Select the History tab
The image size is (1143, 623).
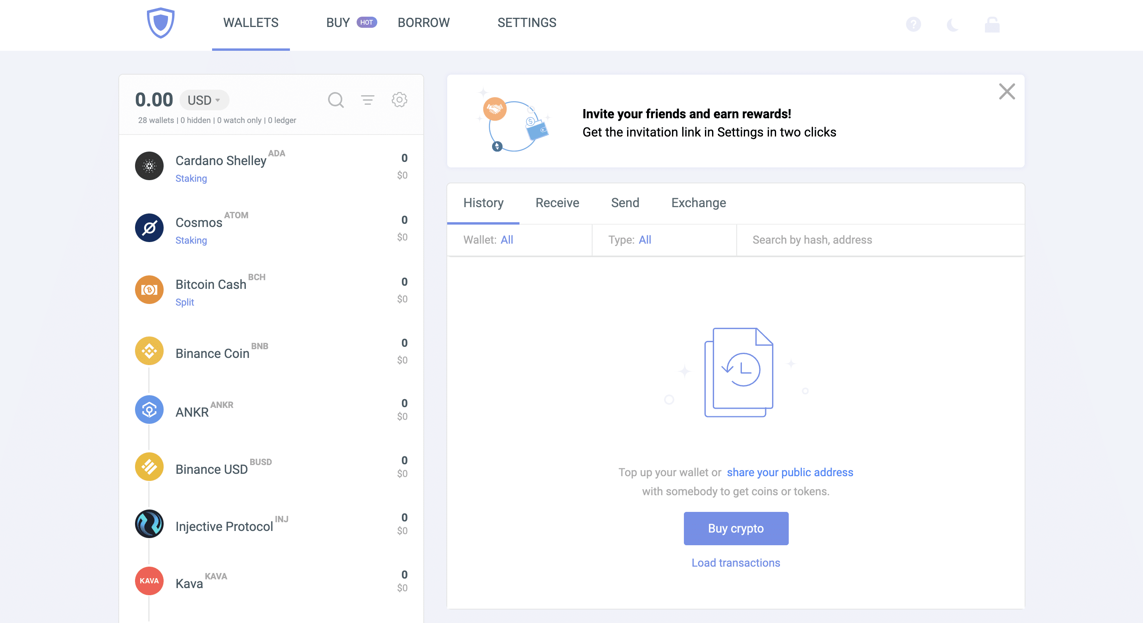483,203
